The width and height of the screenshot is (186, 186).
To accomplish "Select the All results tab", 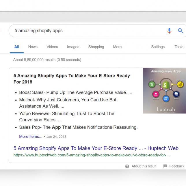I will (x=17, y=47).
